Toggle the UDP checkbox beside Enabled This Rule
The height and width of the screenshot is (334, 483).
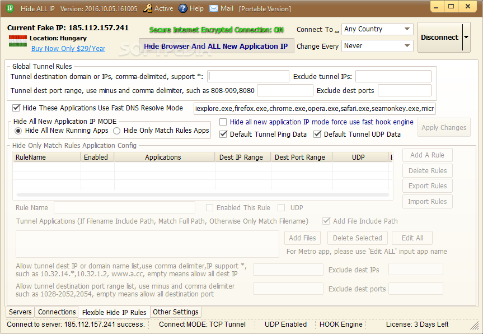(281, 208)
